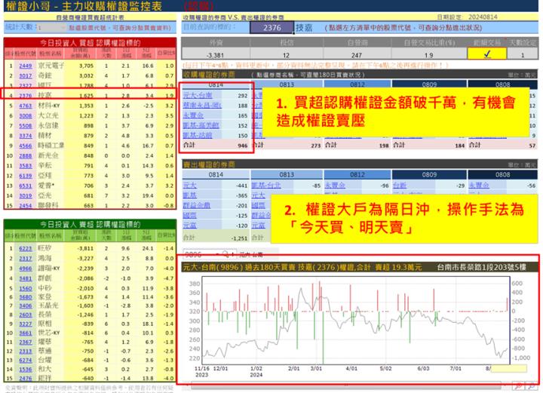
Task: Click broker 元大 in 0814 sellers column
Action: point(189,184)
